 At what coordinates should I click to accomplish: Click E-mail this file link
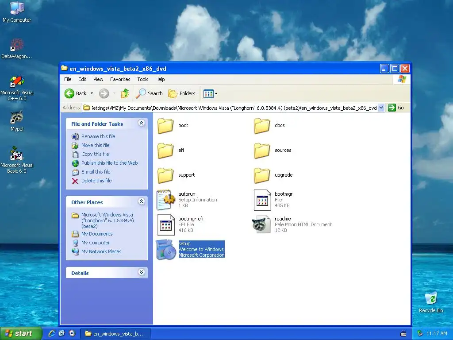(96, 172)
